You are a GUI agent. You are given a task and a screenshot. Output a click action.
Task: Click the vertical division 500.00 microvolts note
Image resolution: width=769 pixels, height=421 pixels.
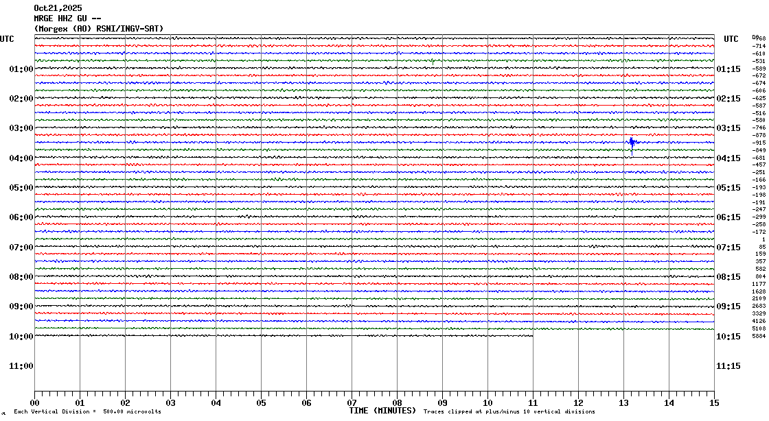pos(87,411)
